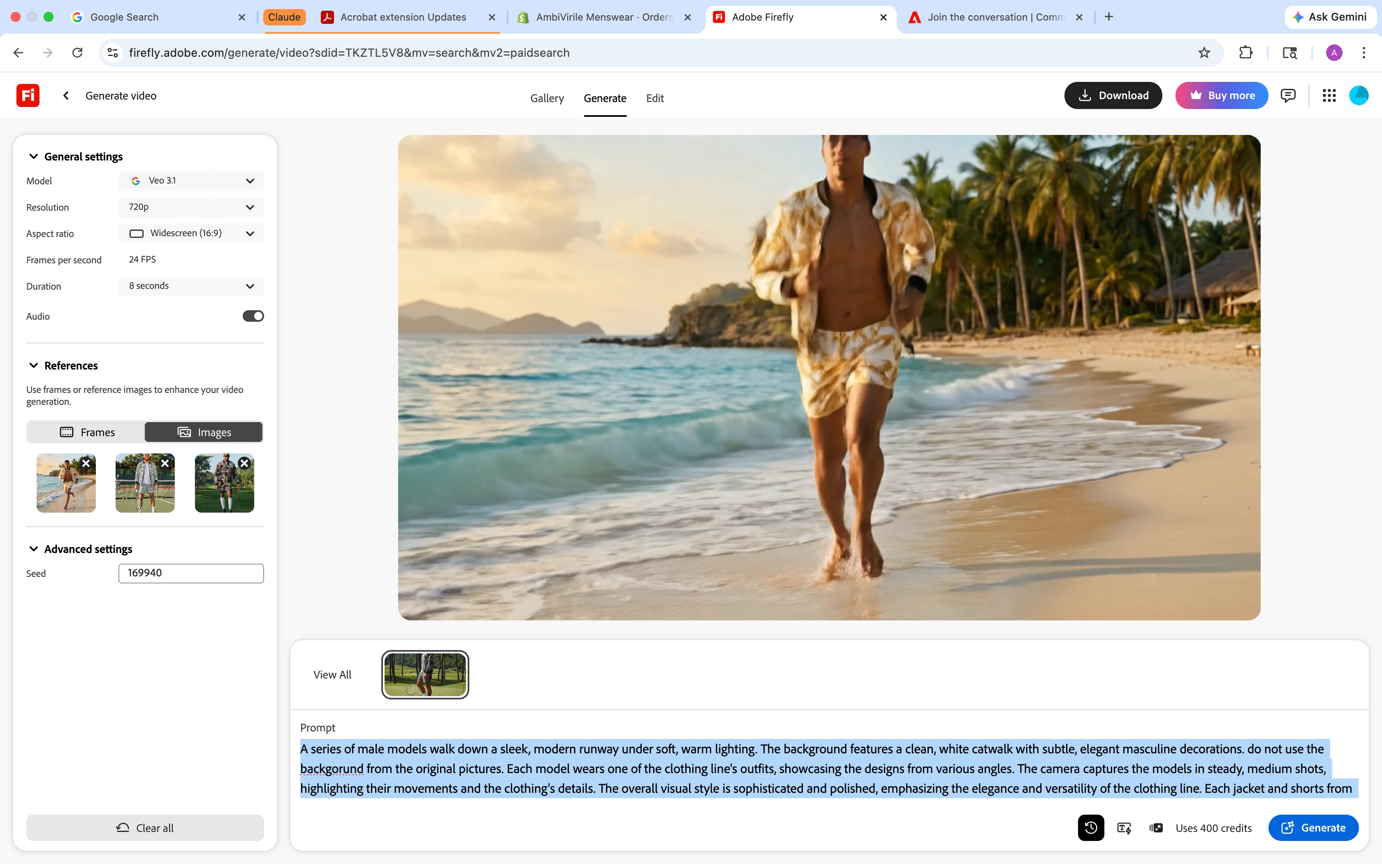Open the feedback chat icon
1382x864 pixels.
click(1288, 95)
